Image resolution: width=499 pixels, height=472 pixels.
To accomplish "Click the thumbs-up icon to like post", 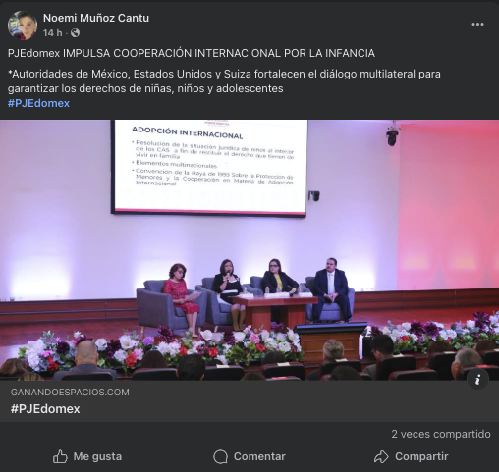I will pyautogui.click(x=60, y=456).
